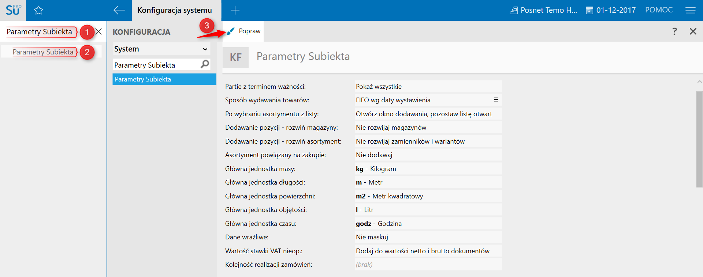Add a new tab with plus icon
Screen dimensions: 703x277
click(x=235, y=10)
